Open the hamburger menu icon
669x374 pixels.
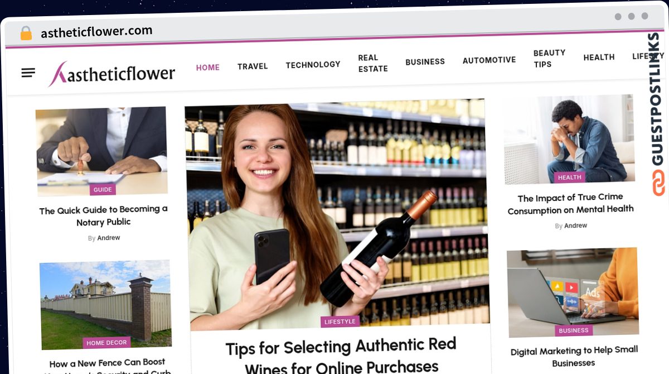point(28,73)
